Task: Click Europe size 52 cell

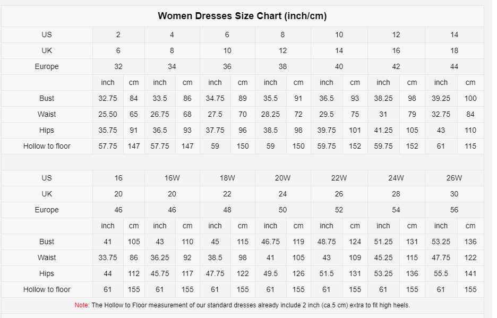Action: point(339,210)
